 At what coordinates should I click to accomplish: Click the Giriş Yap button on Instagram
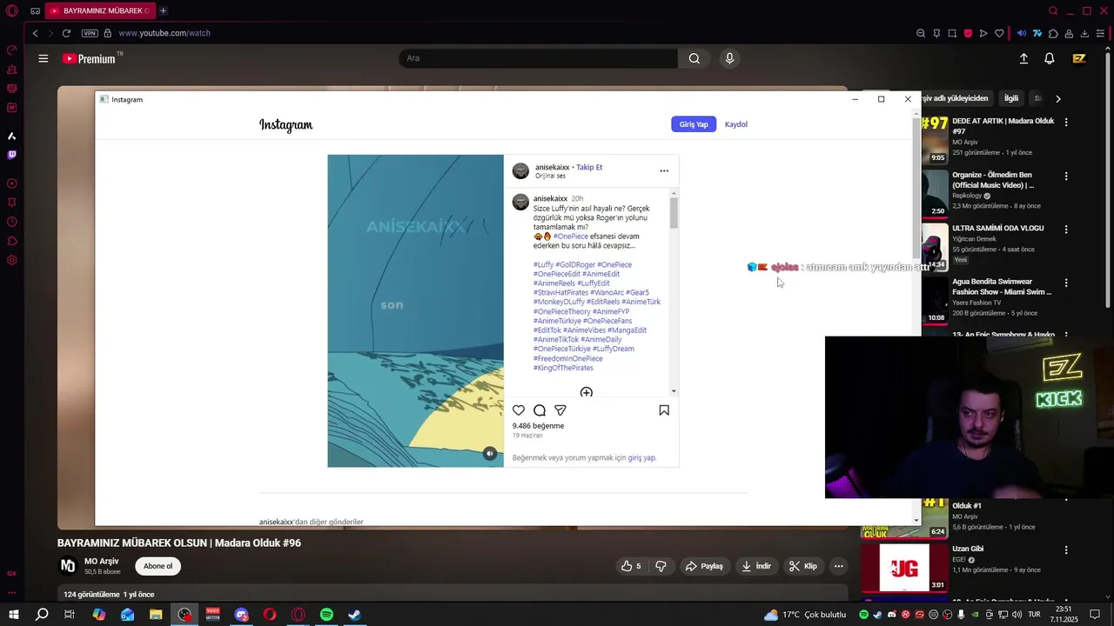tap(694, 124)
